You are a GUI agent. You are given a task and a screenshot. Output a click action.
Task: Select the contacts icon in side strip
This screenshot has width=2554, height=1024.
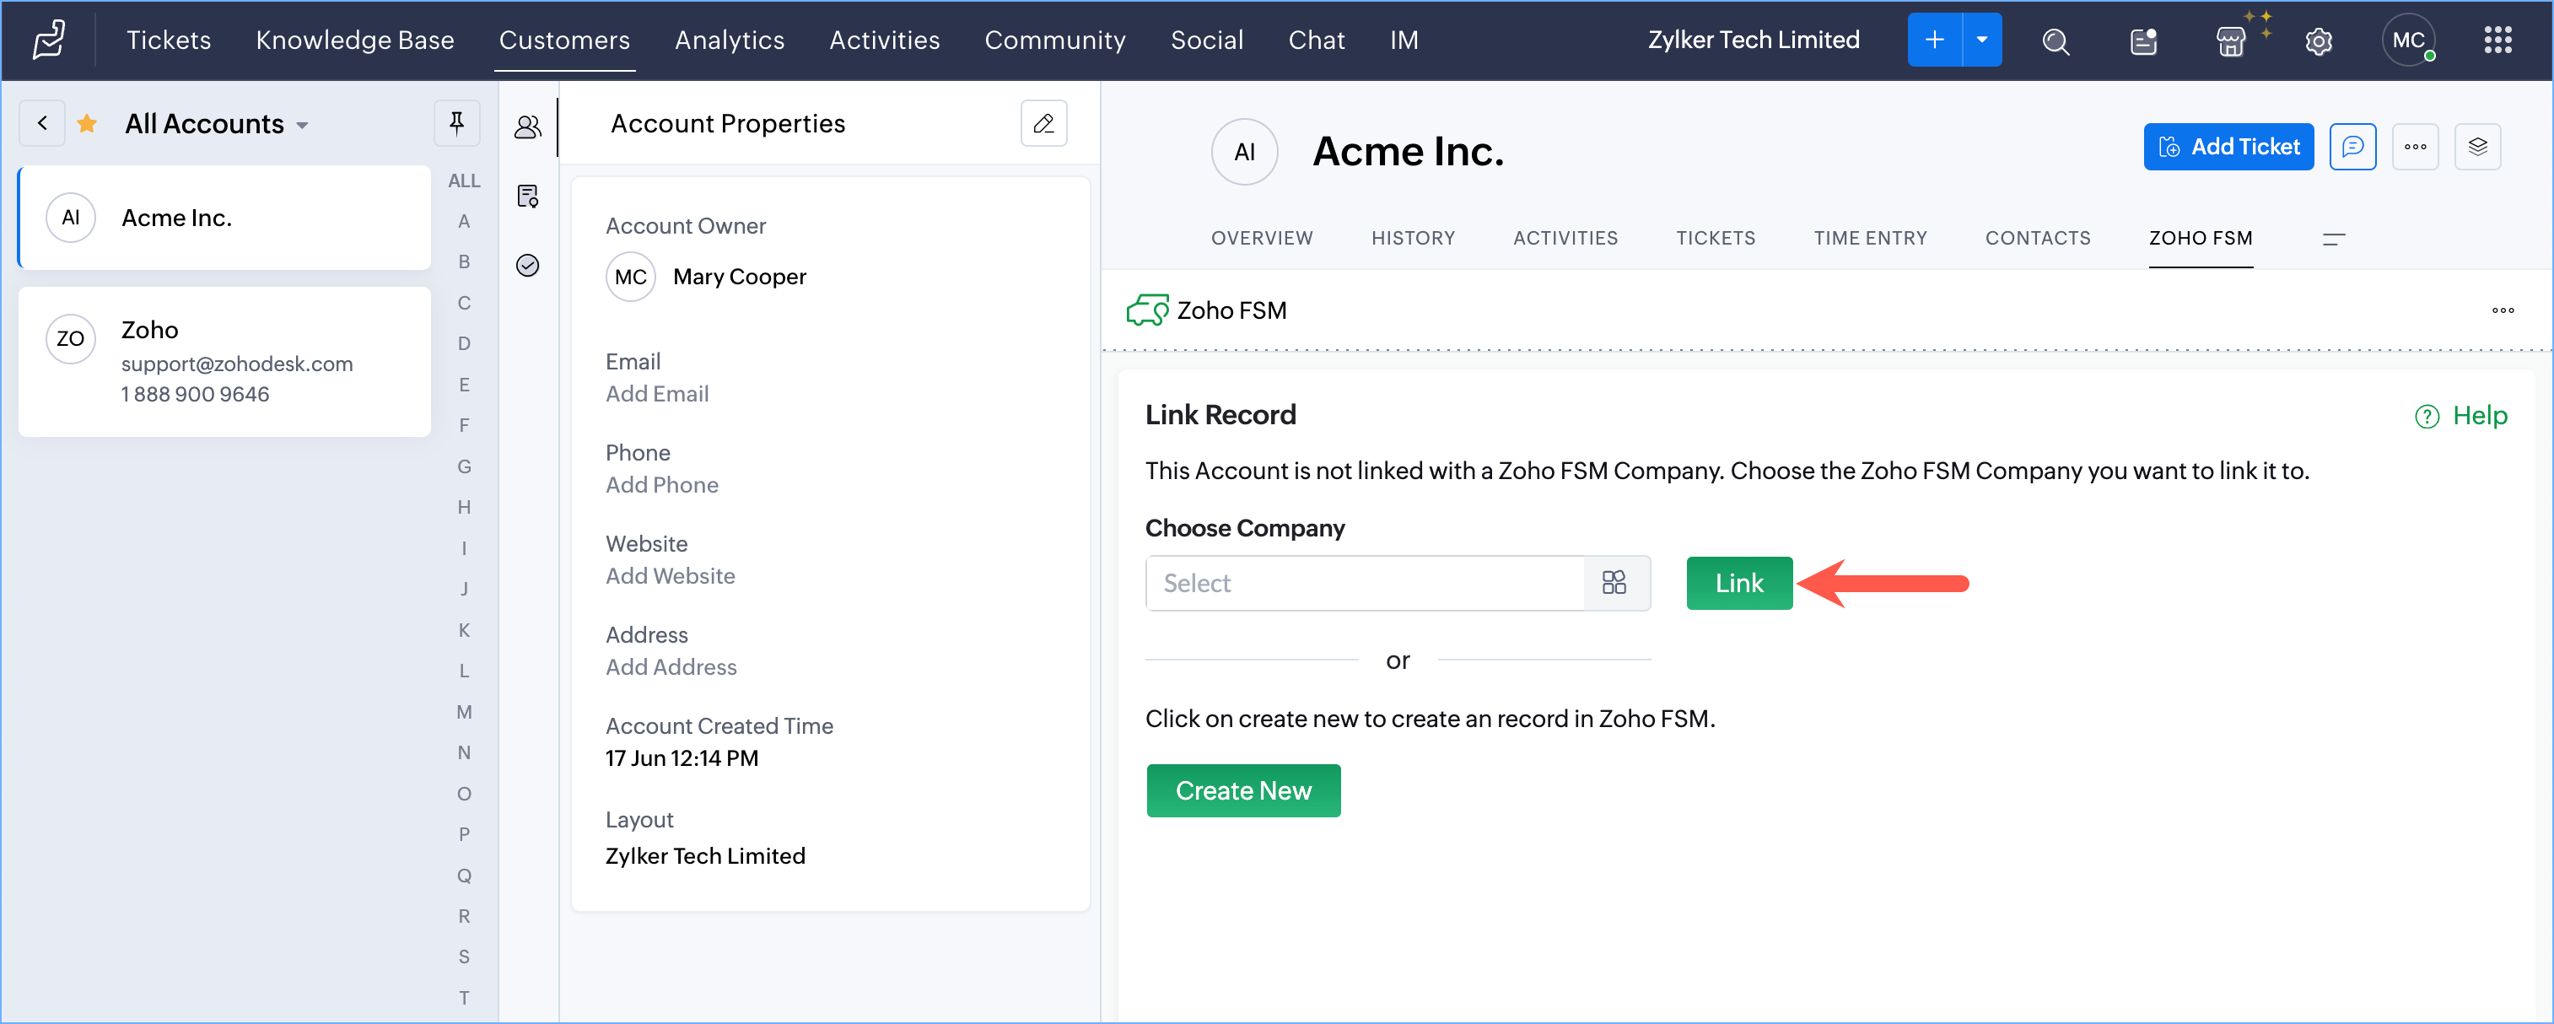527,126
